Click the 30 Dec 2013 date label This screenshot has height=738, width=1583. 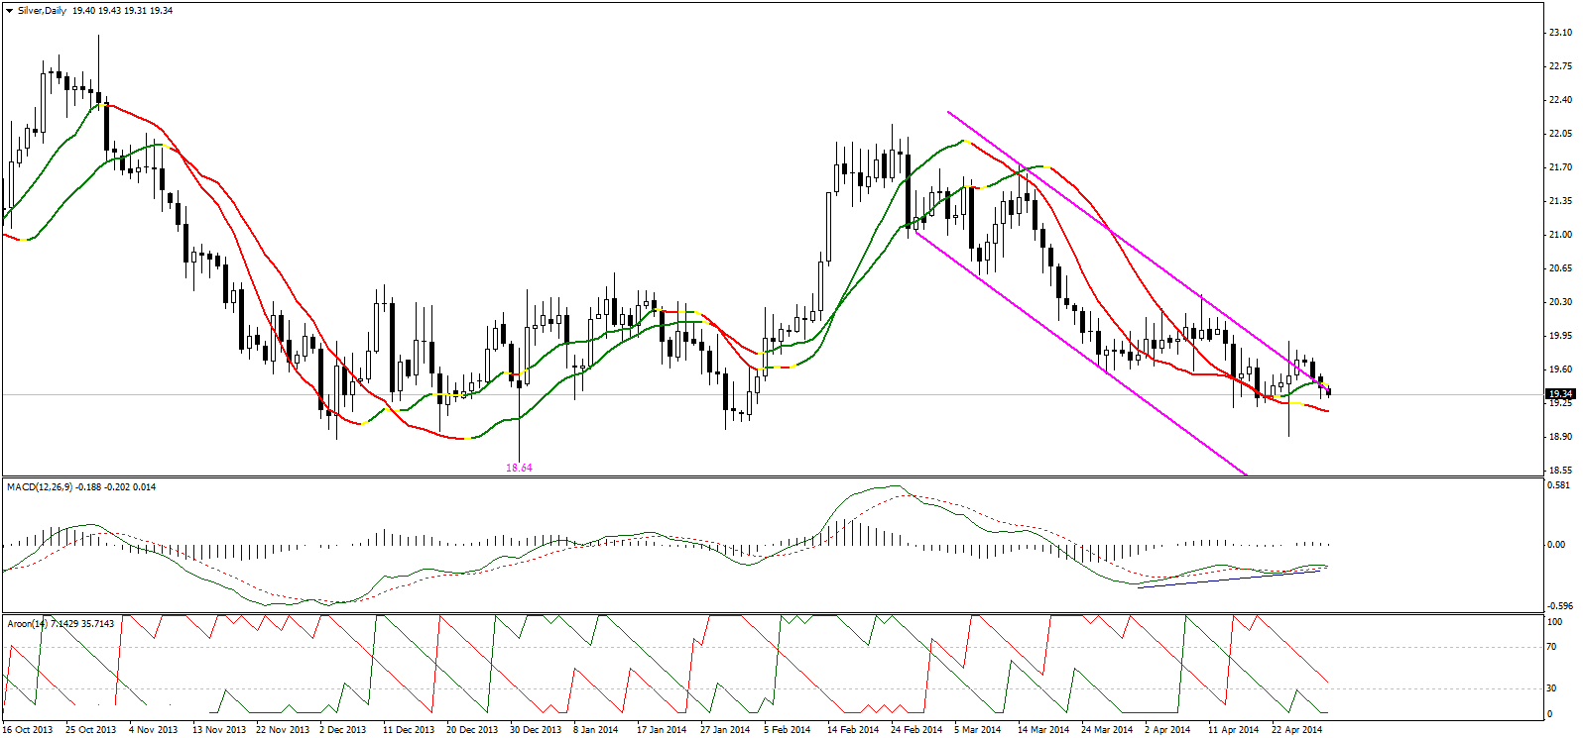pos(536,730)
